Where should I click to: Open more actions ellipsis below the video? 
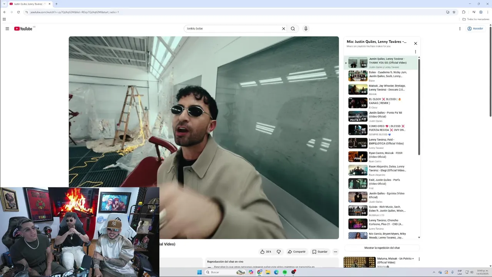click(335, 252)
